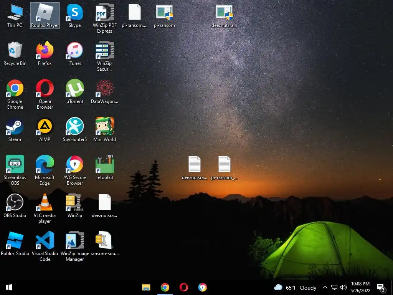Open the notification center with 3 alerts
The width and height of the screenshot is (393, 295).
click(381, 288)
